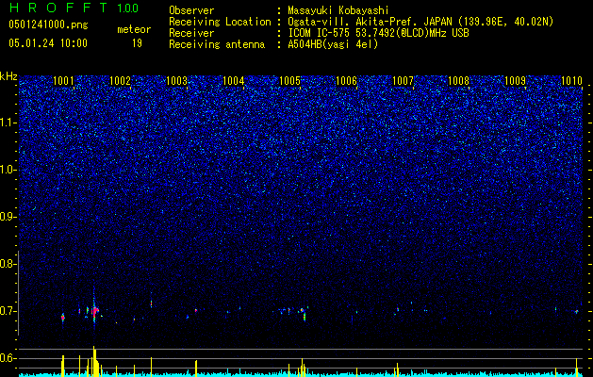Click the A504HB(yagi 4el) antenna value
The width and height of the screenshot is (593, 377).
point(333,44)
